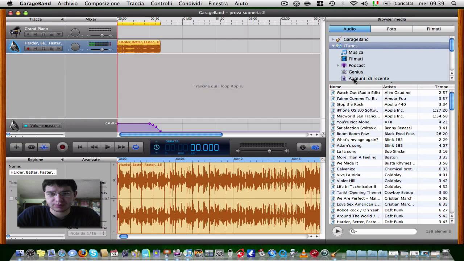This screenshot has height=261, width=464.
Task: Open the loop browser eye icon
Action: pos(32,147)
